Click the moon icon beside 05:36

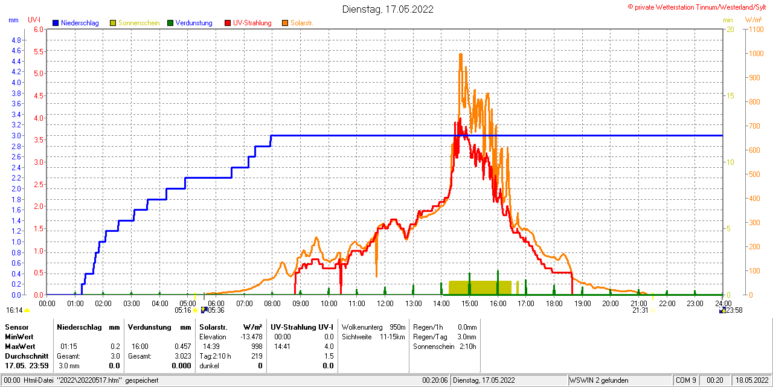click(204, 310)
